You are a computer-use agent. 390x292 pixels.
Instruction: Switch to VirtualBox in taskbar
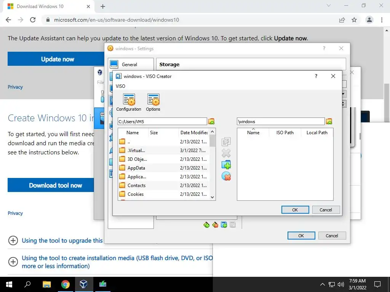tap(83, 284)
